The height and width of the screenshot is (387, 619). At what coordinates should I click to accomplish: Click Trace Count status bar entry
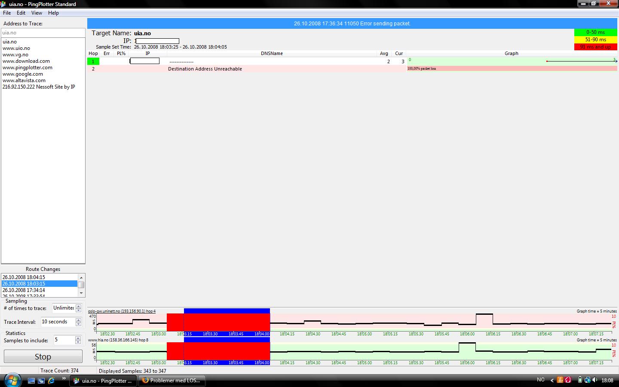click(x=59, y=371)
